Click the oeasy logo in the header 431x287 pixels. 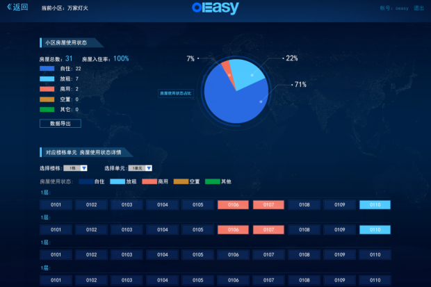[215, 8]
